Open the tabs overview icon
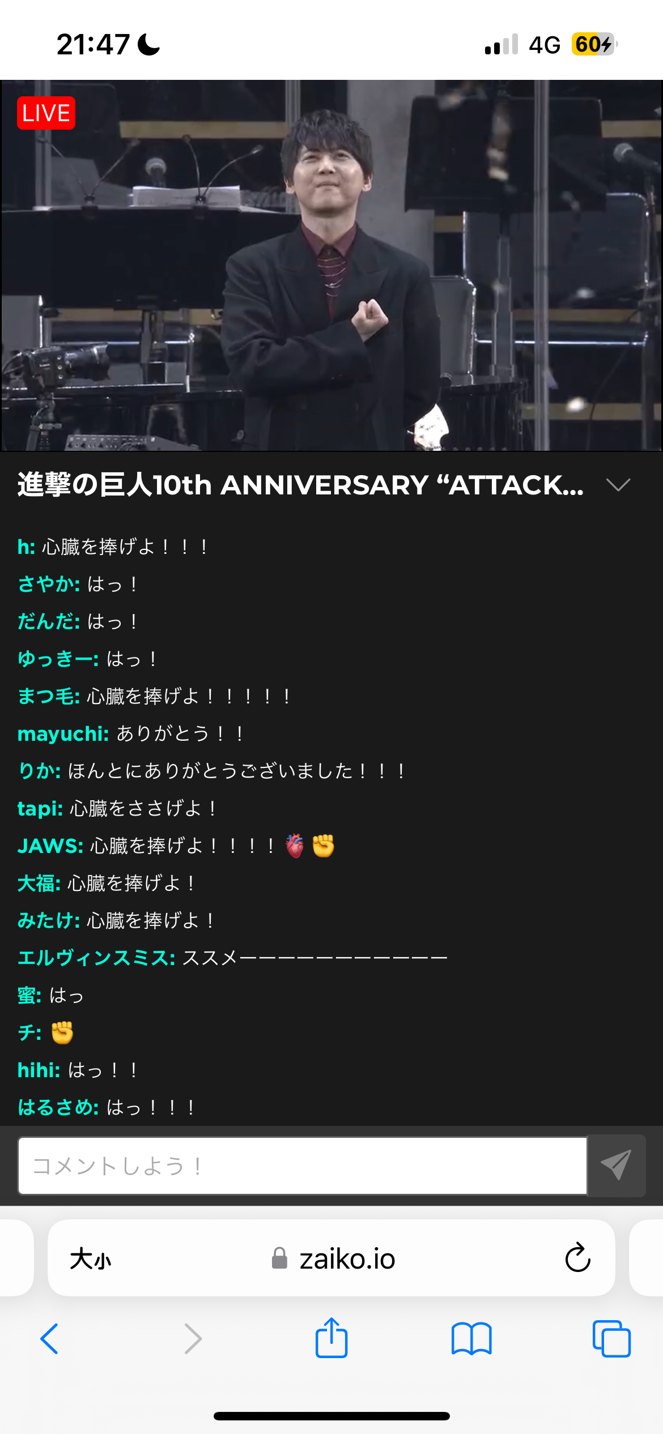The width and height of the screenshot is (663, 1434). [611, 1339]
